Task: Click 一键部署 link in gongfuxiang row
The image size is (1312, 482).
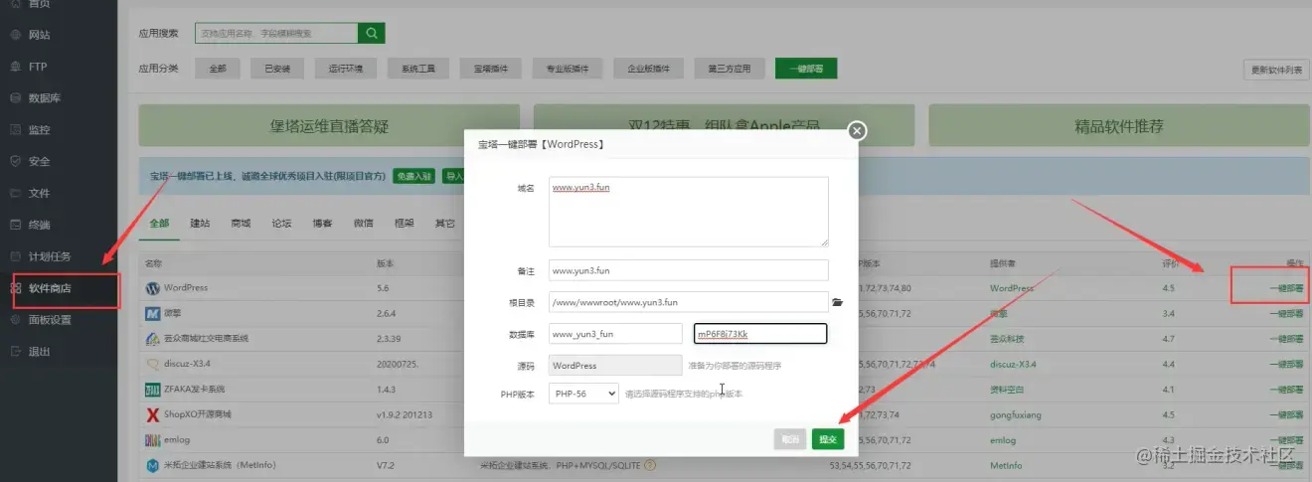Action: coord(1286,414)
